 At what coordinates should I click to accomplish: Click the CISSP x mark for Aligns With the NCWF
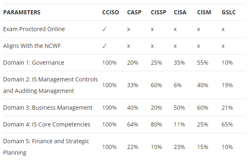[x=152, y=46]
